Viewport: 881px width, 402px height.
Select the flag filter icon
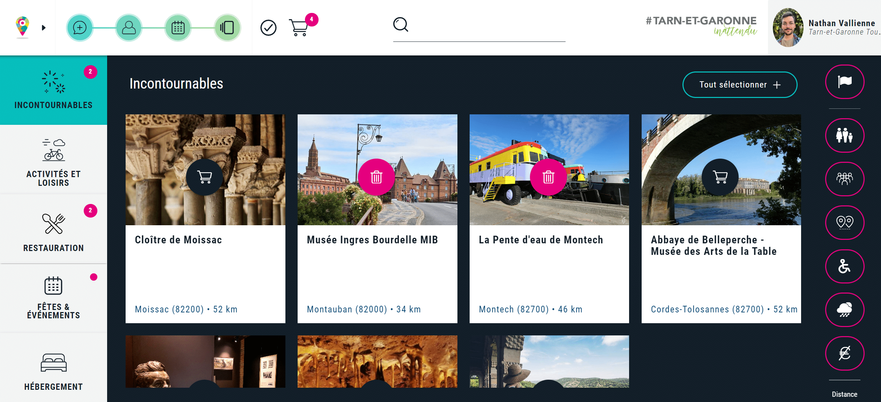pos(845,82)
